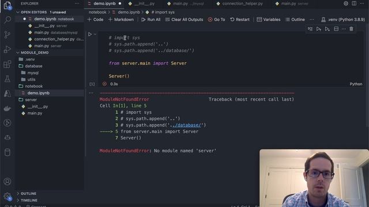
Task: Click the Execute Cell and Below icon
Action: (x=327, y=29)
